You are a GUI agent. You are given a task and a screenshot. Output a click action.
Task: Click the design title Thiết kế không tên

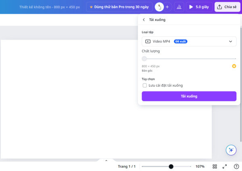click(x=50, y=7)
